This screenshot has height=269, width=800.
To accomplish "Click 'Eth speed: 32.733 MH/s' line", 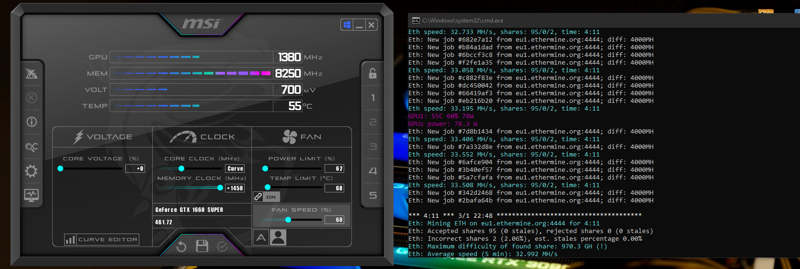I will pos(504,32).
